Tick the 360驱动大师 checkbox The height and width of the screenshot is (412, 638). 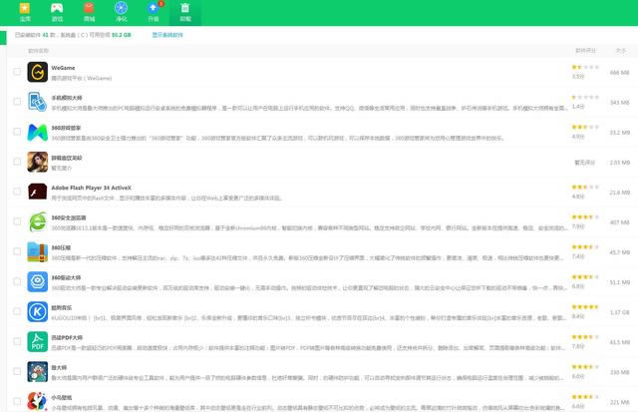pyautogui.click(x=17, y=281)
